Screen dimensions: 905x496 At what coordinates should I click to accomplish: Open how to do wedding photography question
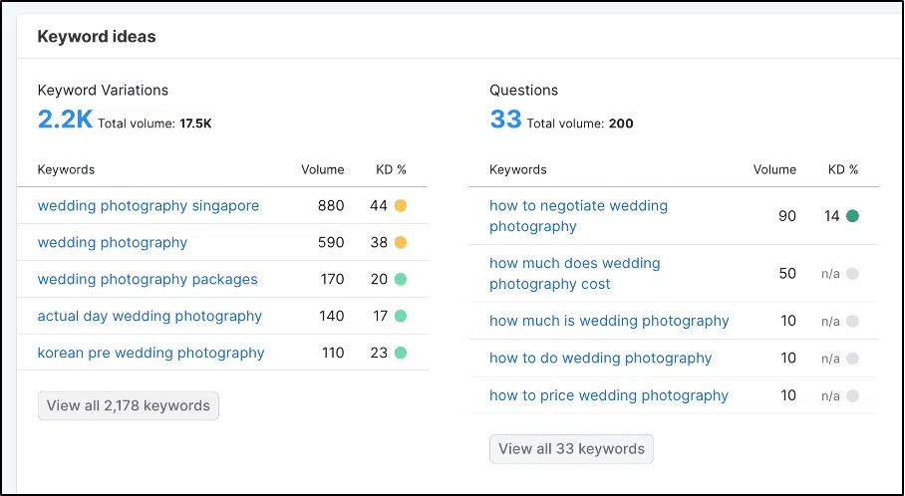coord(600,359)
